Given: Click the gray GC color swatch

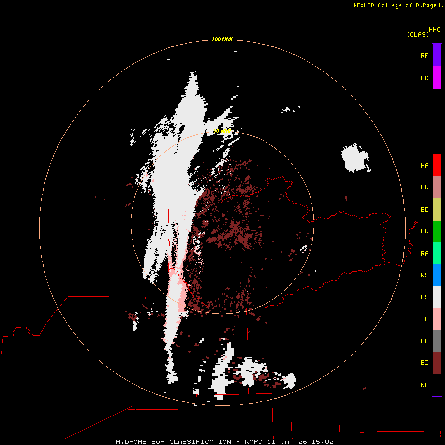Looking at the screenshot, I should [437, 341].
